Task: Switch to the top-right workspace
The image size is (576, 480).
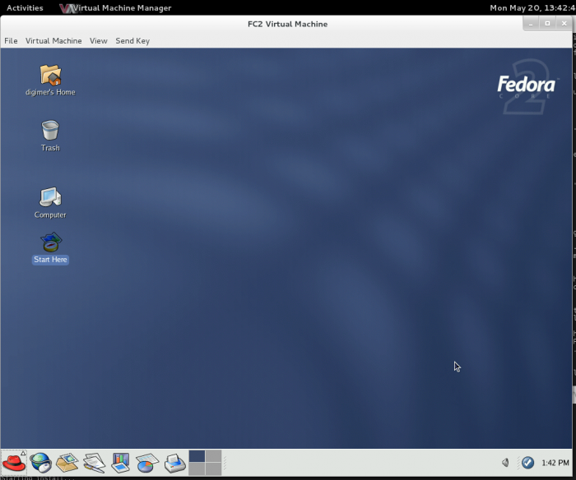Action: coord(213,456)
